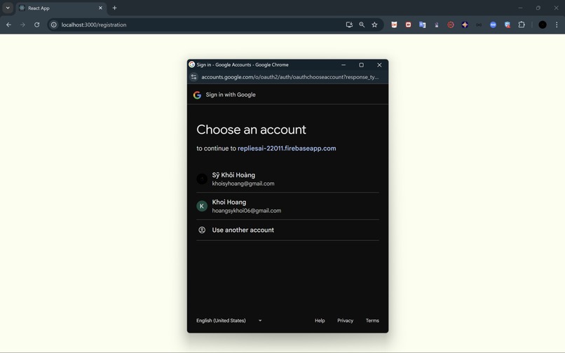Minimize the Google sign-in popup
565x353 pixels.
pos(343,65)
